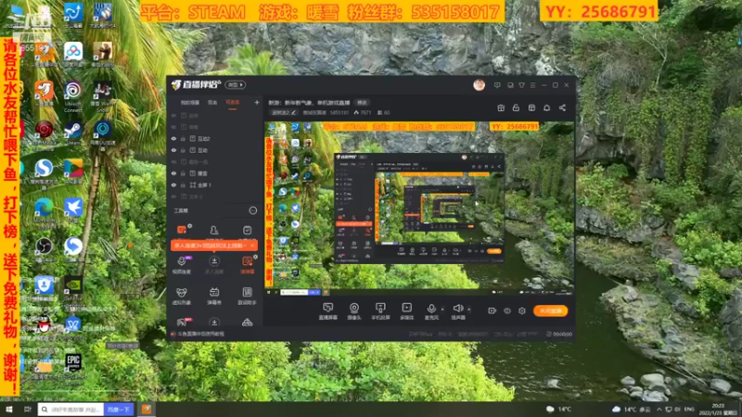Open the Steam desktop shortcut

pyautogui.click(x=73, y=133)
